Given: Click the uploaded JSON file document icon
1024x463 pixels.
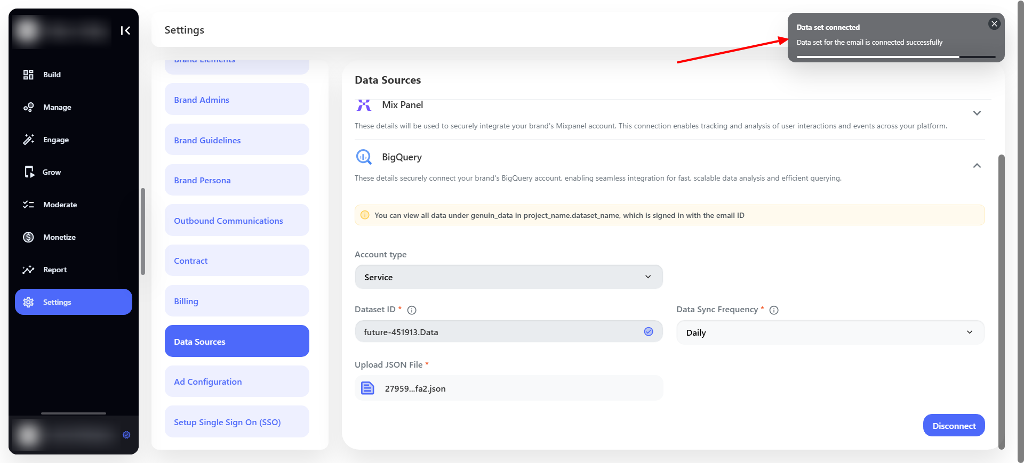Looking at the screenshot, I should tap(367, 388).
